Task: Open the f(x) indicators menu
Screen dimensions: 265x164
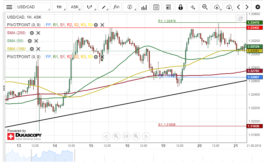Action: point(117,7)
